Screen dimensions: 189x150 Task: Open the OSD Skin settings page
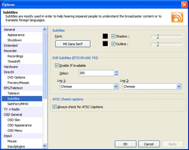coord(14,120)
